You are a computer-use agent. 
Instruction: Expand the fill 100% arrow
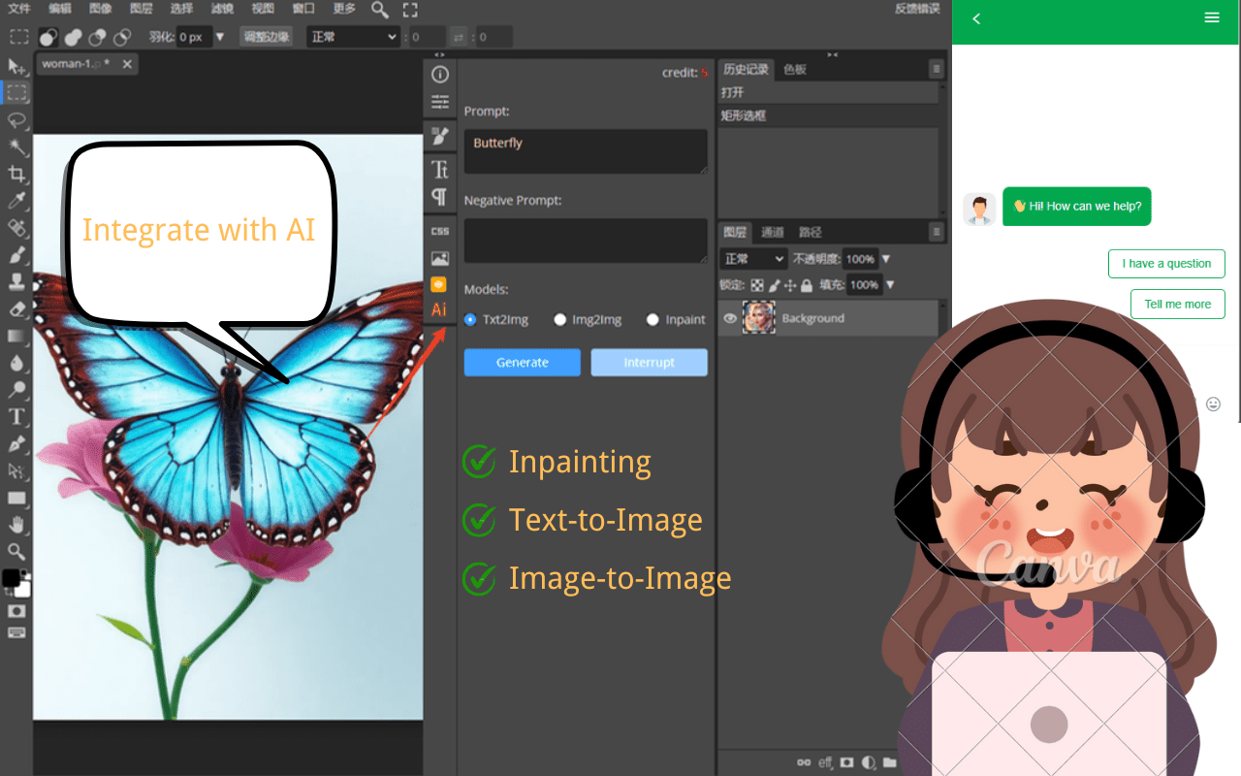[x=889, y=285]
